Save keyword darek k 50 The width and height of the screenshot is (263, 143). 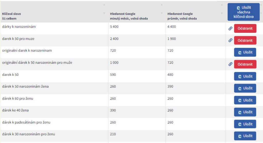tap(245, 76)
